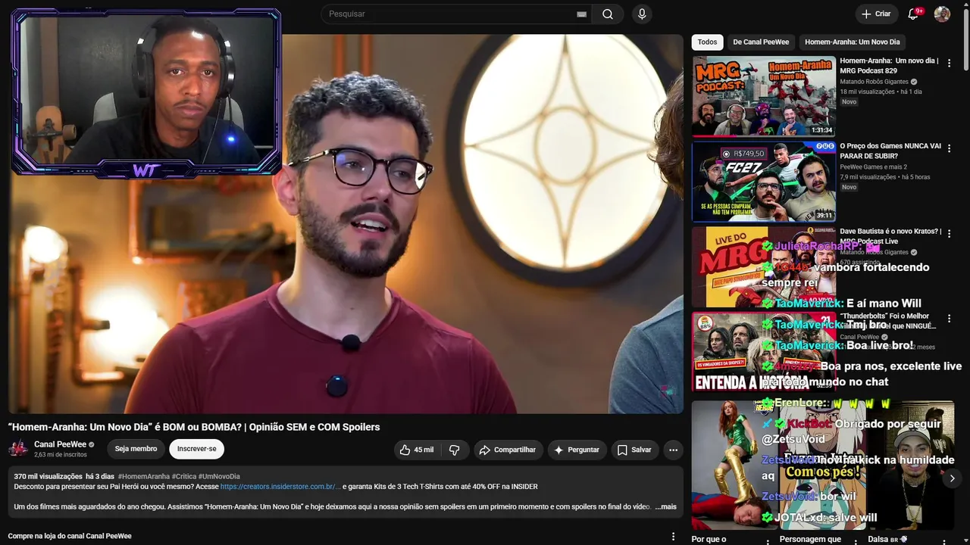
Task: Open the MRG Podcast 829 thumbnail
Action: click(764, 96)
